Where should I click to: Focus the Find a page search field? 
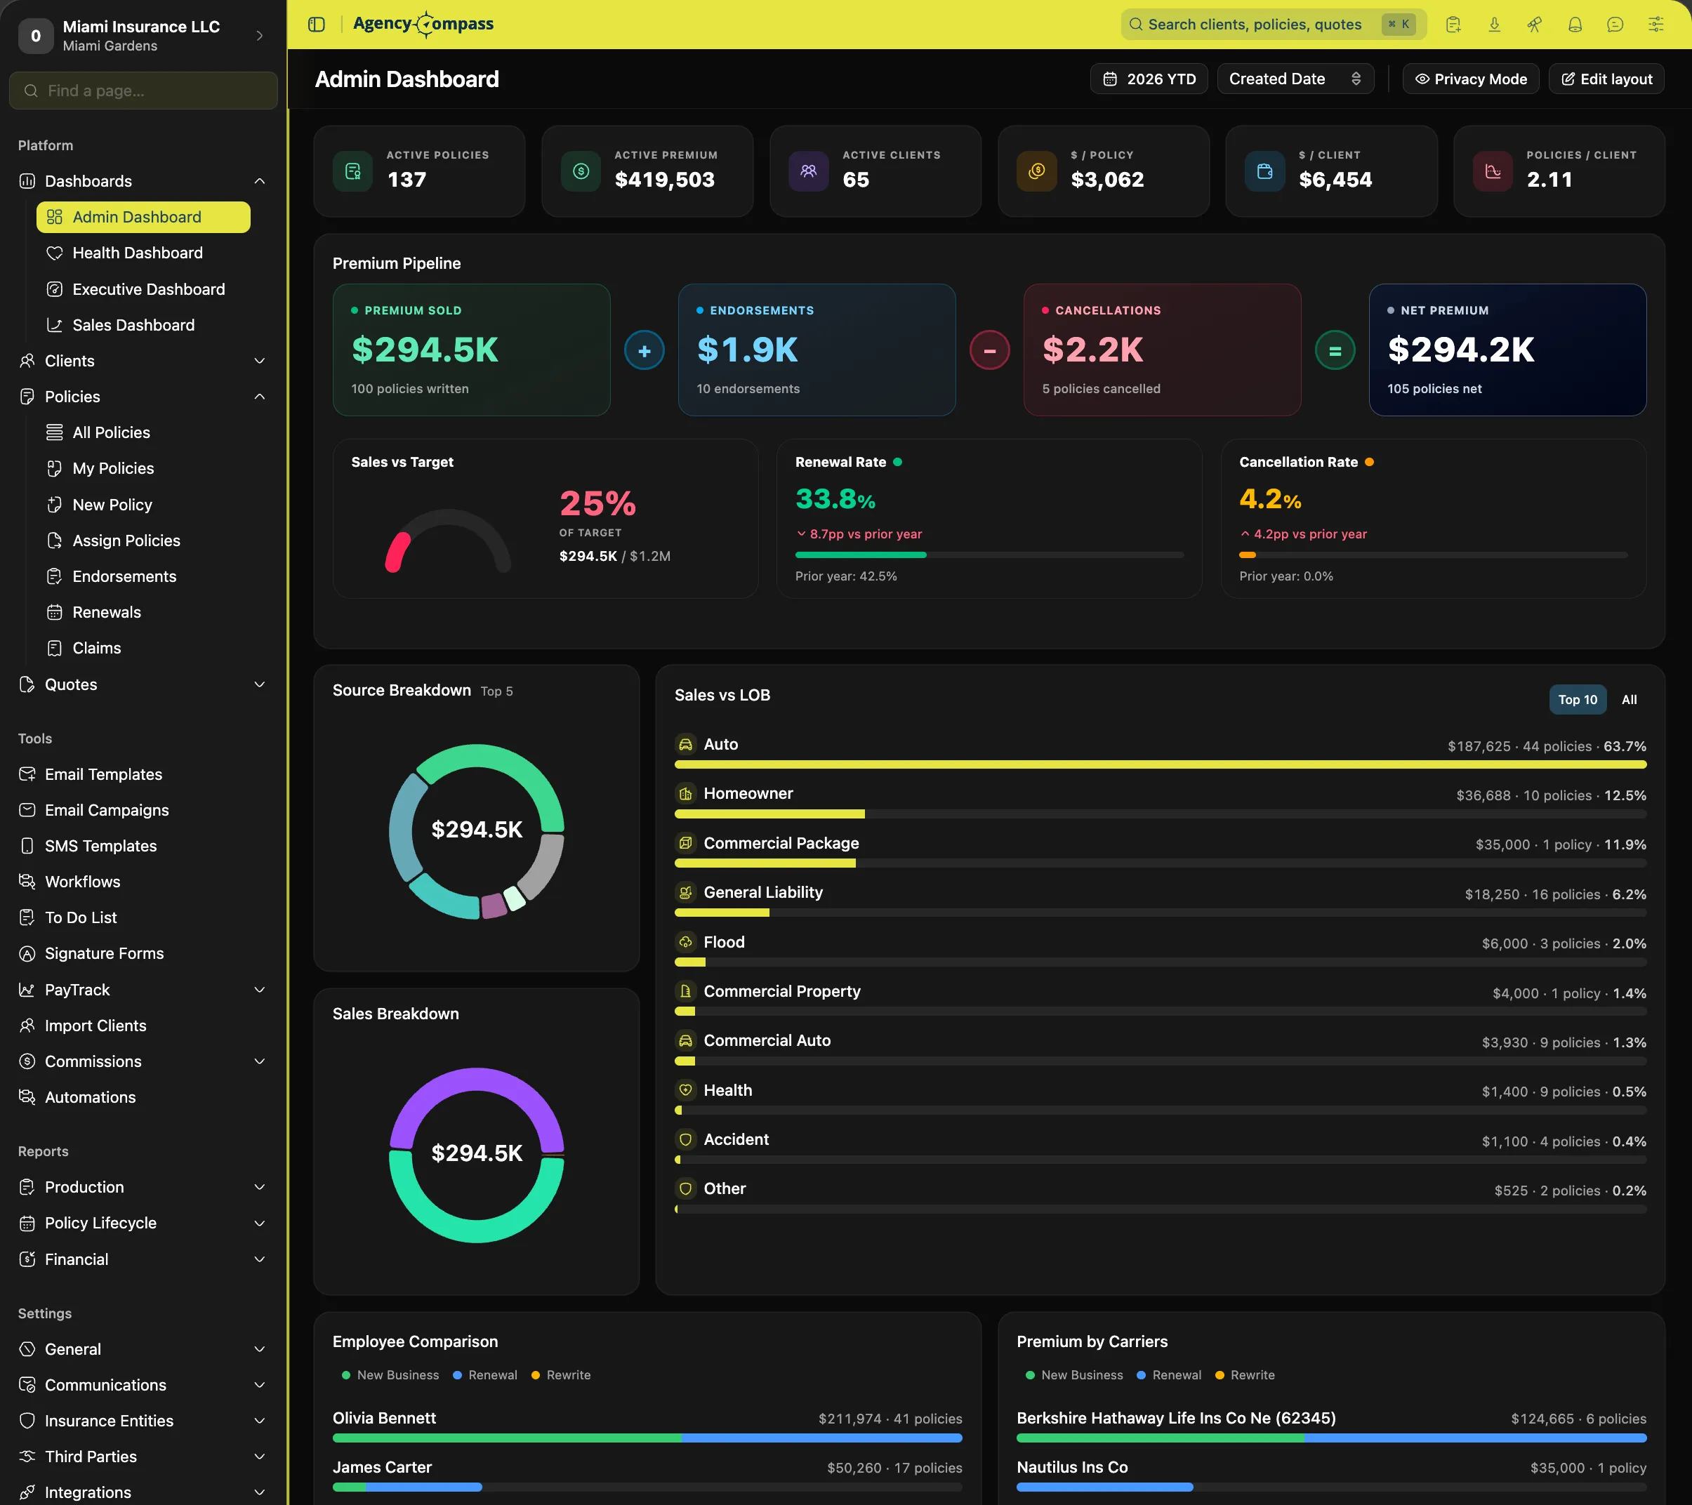[x=143, y=91]
